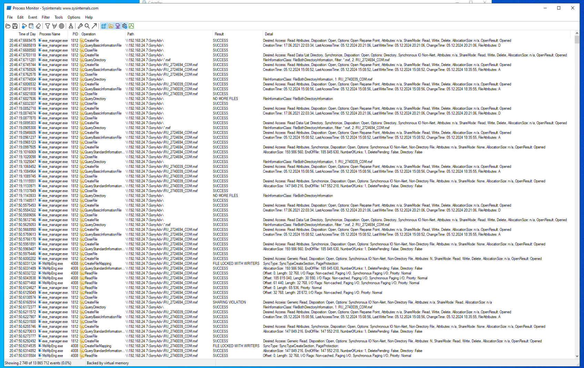The width and height of the screenshot is (584, 368).
Task: Toggle Show File System Activity icon
Action: (x=111, y=26)
